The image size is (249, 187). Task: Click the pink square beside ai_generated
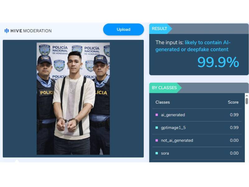click(x=157, y=115)
